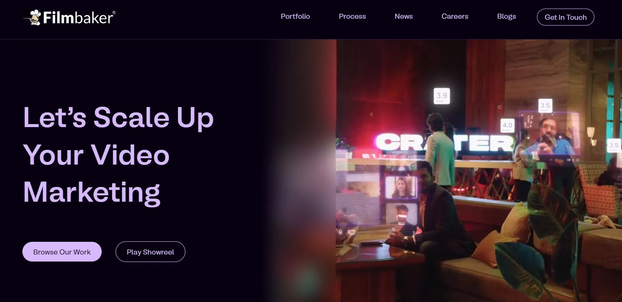Click the Filmbaker wordmark text
622x302 pixels.
click(79, 18)
